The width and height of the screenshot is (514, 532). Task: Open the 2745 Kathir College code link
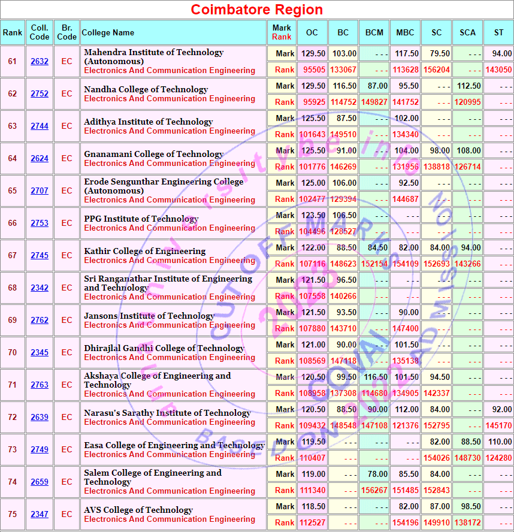[40, 256]
